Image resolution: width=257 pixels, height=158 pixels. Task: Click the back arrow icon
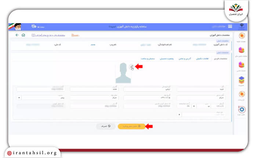[17, 35]
